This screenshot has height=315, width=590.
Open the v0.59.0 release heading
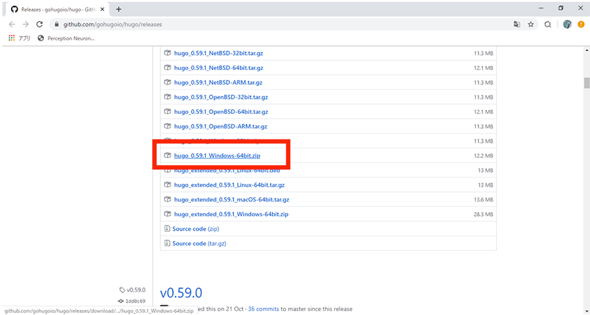181,293
